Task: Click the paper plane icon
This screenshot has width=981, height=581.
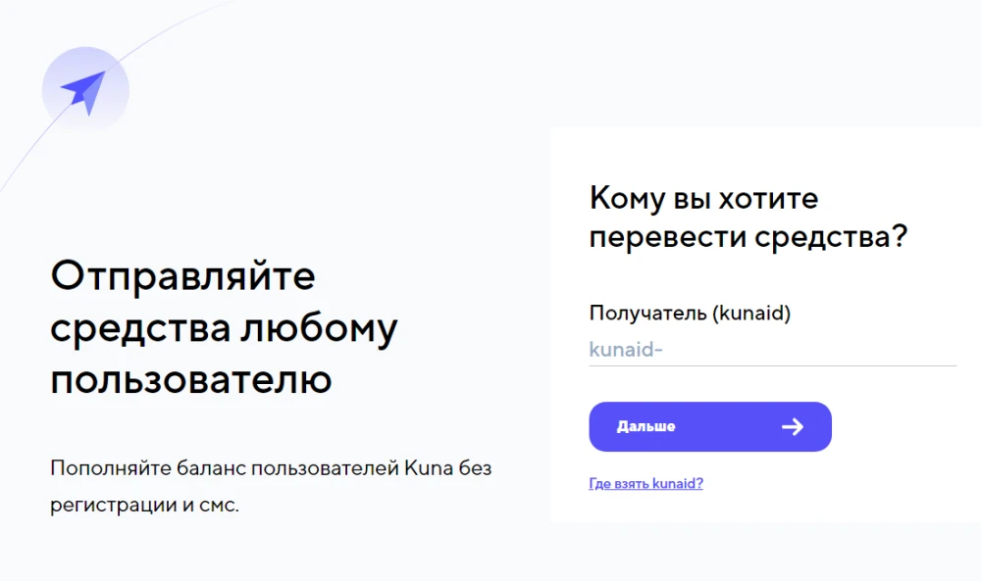Action: point(84,92)
